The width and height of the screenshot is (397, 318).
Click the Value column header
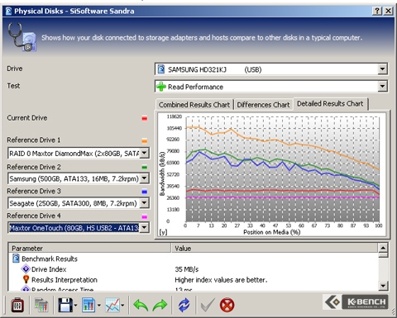(x=275, y=248)
